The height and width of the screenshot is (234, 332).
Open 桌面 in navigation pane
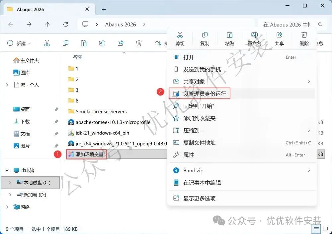click(22, 109)
